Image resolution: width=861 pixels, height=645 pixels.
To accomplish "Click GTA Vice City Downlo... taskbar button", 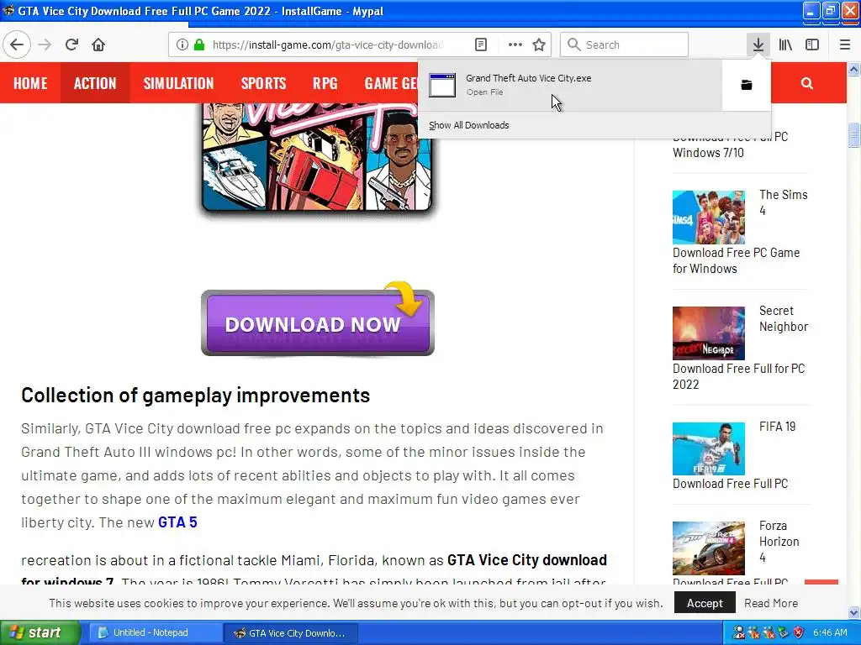I will (292, 633).
